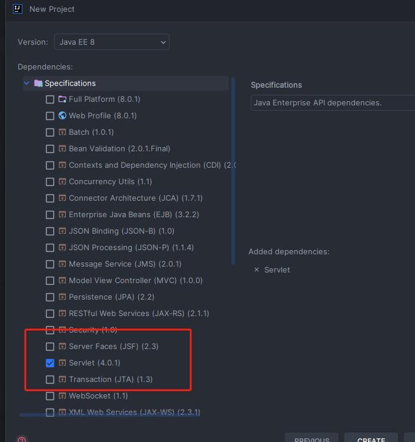Click the Specifications folder icon
The height and width of the screenshot is (442, 415).
point(38,83)
